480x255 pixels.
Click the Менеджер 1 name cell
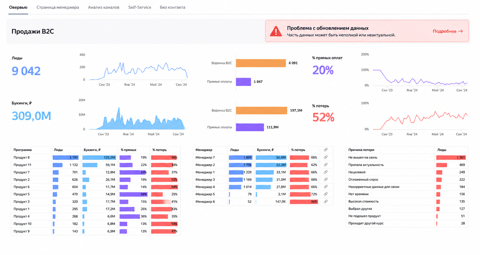[x=205, y=172]
